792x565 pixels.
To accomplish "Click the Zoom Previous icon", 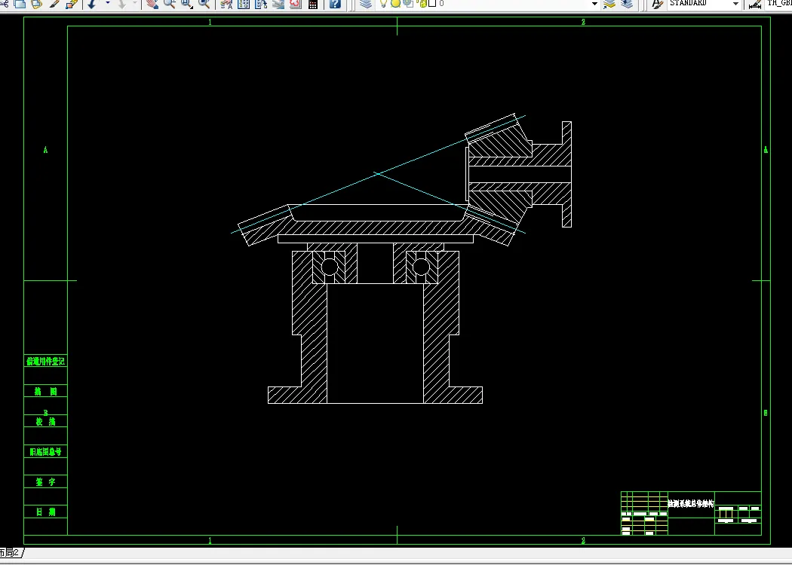I will tap(204, 4).
